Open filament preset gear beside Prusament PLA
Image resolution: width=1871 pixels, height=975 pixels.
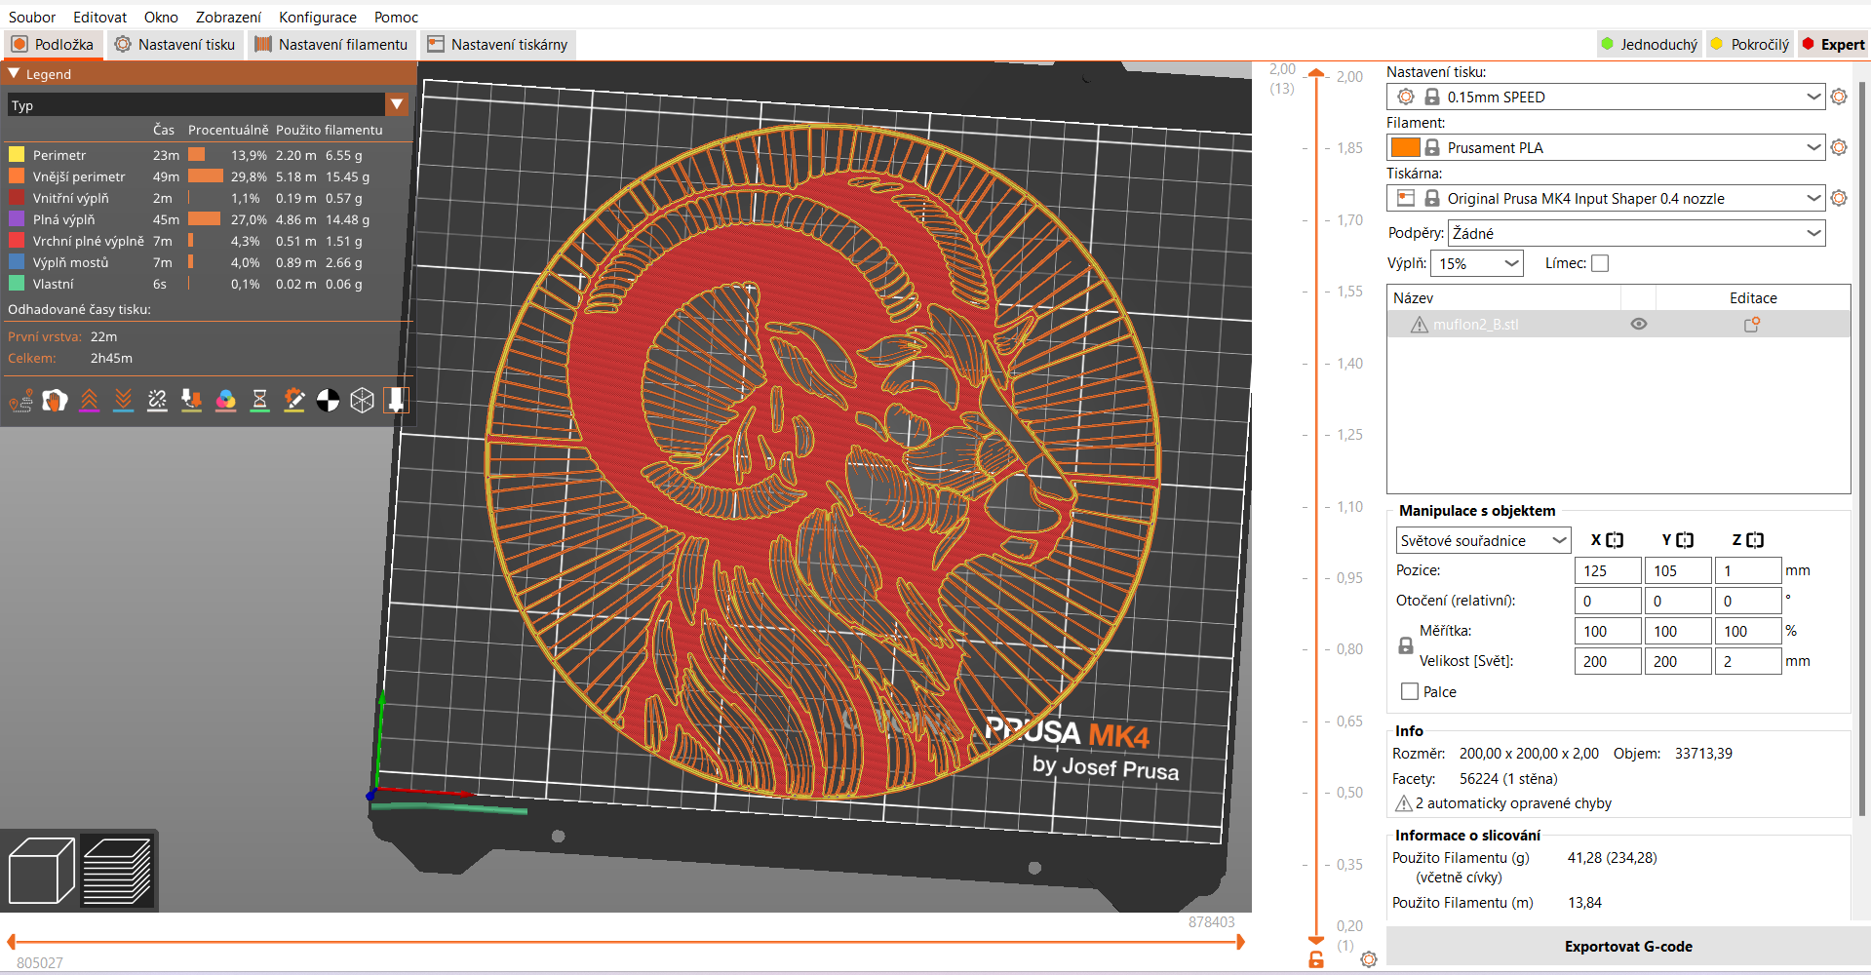(1839, 147)
